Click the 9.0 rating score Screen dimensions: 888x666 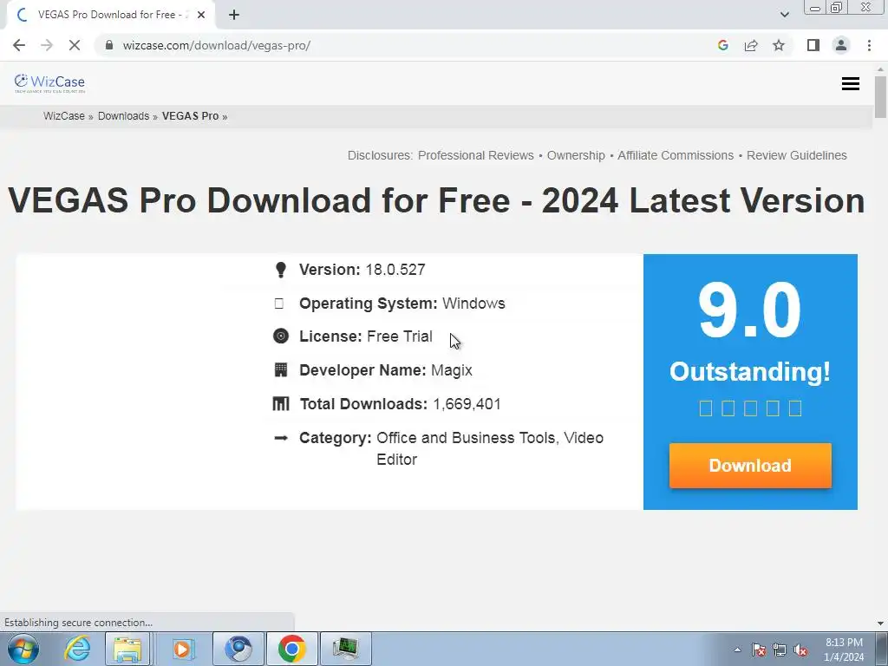coord(750,310)
